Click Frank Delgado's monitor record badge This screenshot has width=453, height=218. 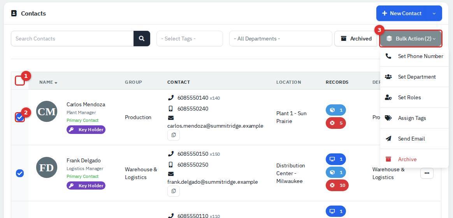click(x=336, y=159)
